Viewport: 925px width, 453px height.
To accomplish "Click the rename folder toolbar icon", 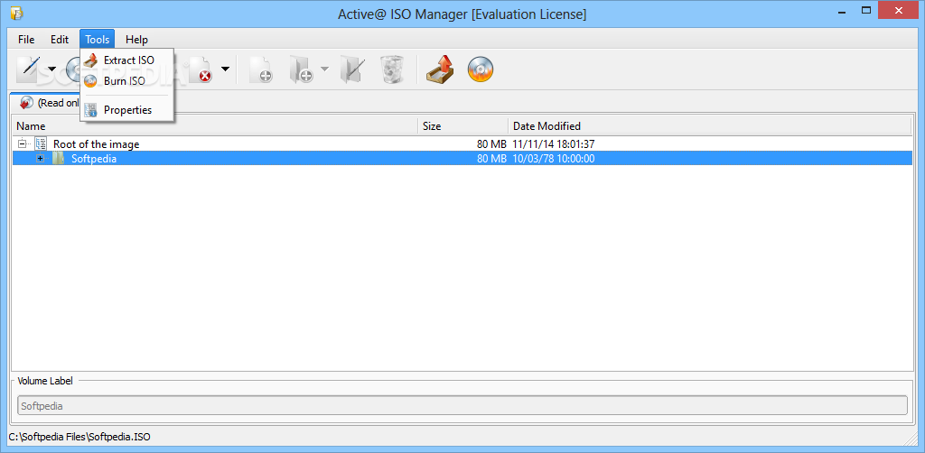I will pos(353,69).
